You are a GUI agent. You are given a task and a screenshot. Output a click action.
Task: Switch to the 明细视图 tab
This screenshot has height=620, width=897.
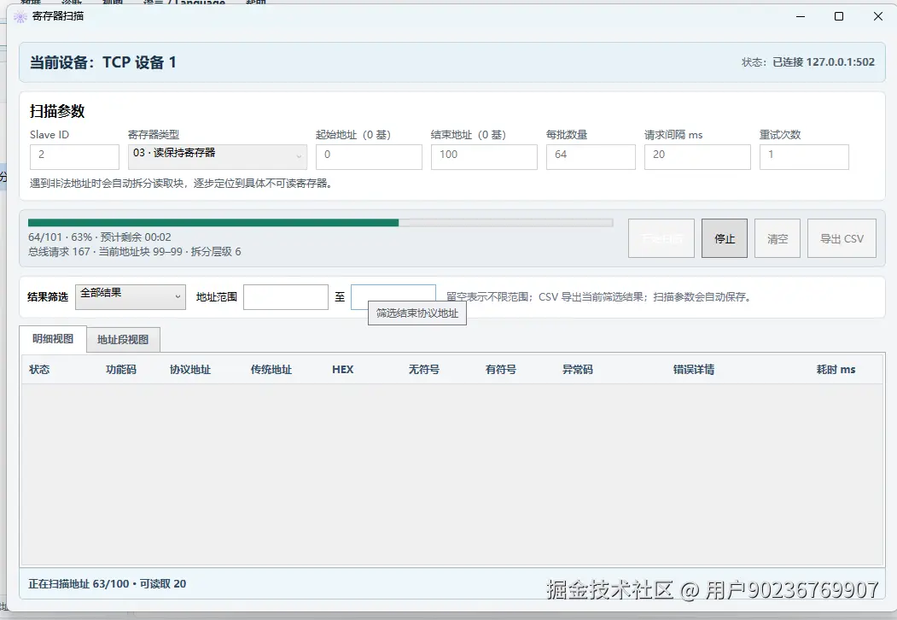pos(53,339)
